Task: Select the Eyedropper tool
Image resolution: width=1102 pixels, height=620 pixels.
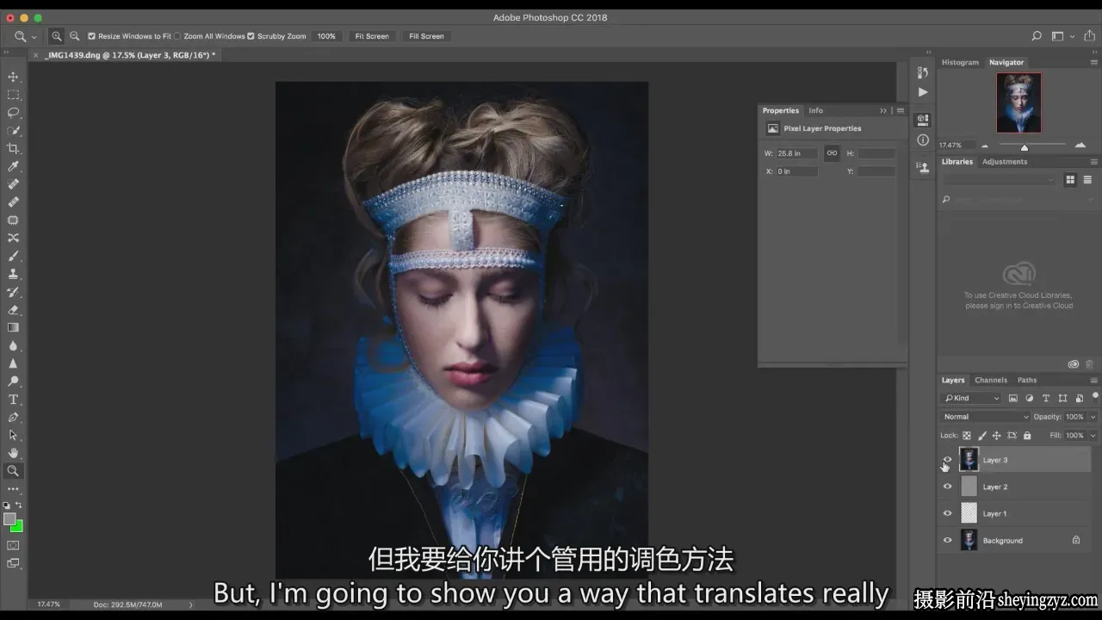Action: coord(13,166)
